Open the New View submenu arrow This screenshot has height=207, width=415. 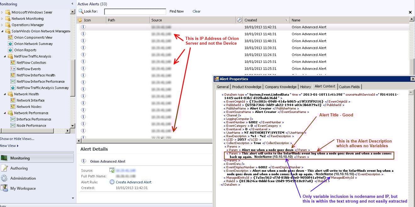(18, 146)
